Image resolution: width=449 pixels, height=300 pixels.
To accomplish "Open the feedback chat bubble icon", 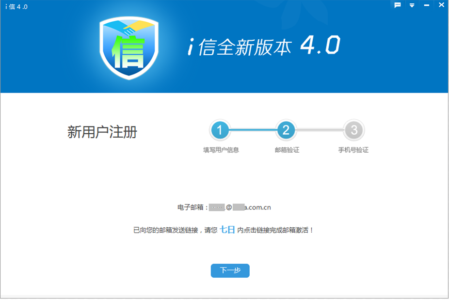I will (x=398, y=5).
